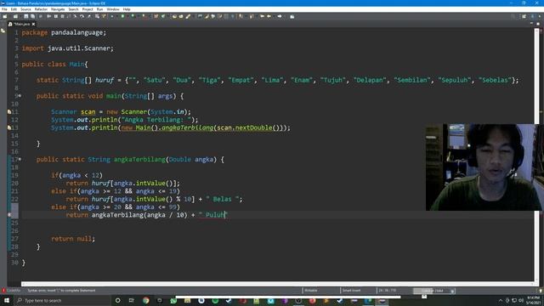Go to last edit location icon
This screenshot has height=306, width=544.
point(262,16)
